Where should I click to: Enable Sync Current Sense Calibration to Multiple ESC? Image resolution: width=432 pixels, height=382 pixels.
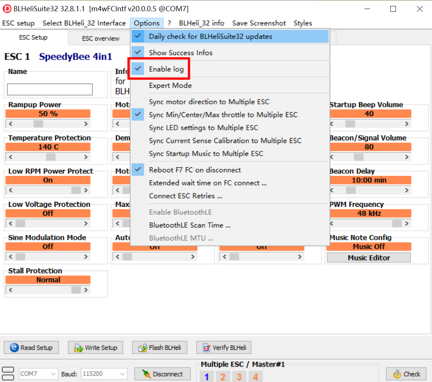230,141
